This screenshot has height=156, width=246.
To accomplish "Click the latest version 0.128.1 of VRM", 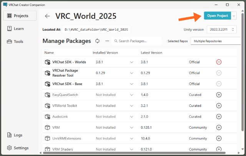I will (x=146, y=128).
